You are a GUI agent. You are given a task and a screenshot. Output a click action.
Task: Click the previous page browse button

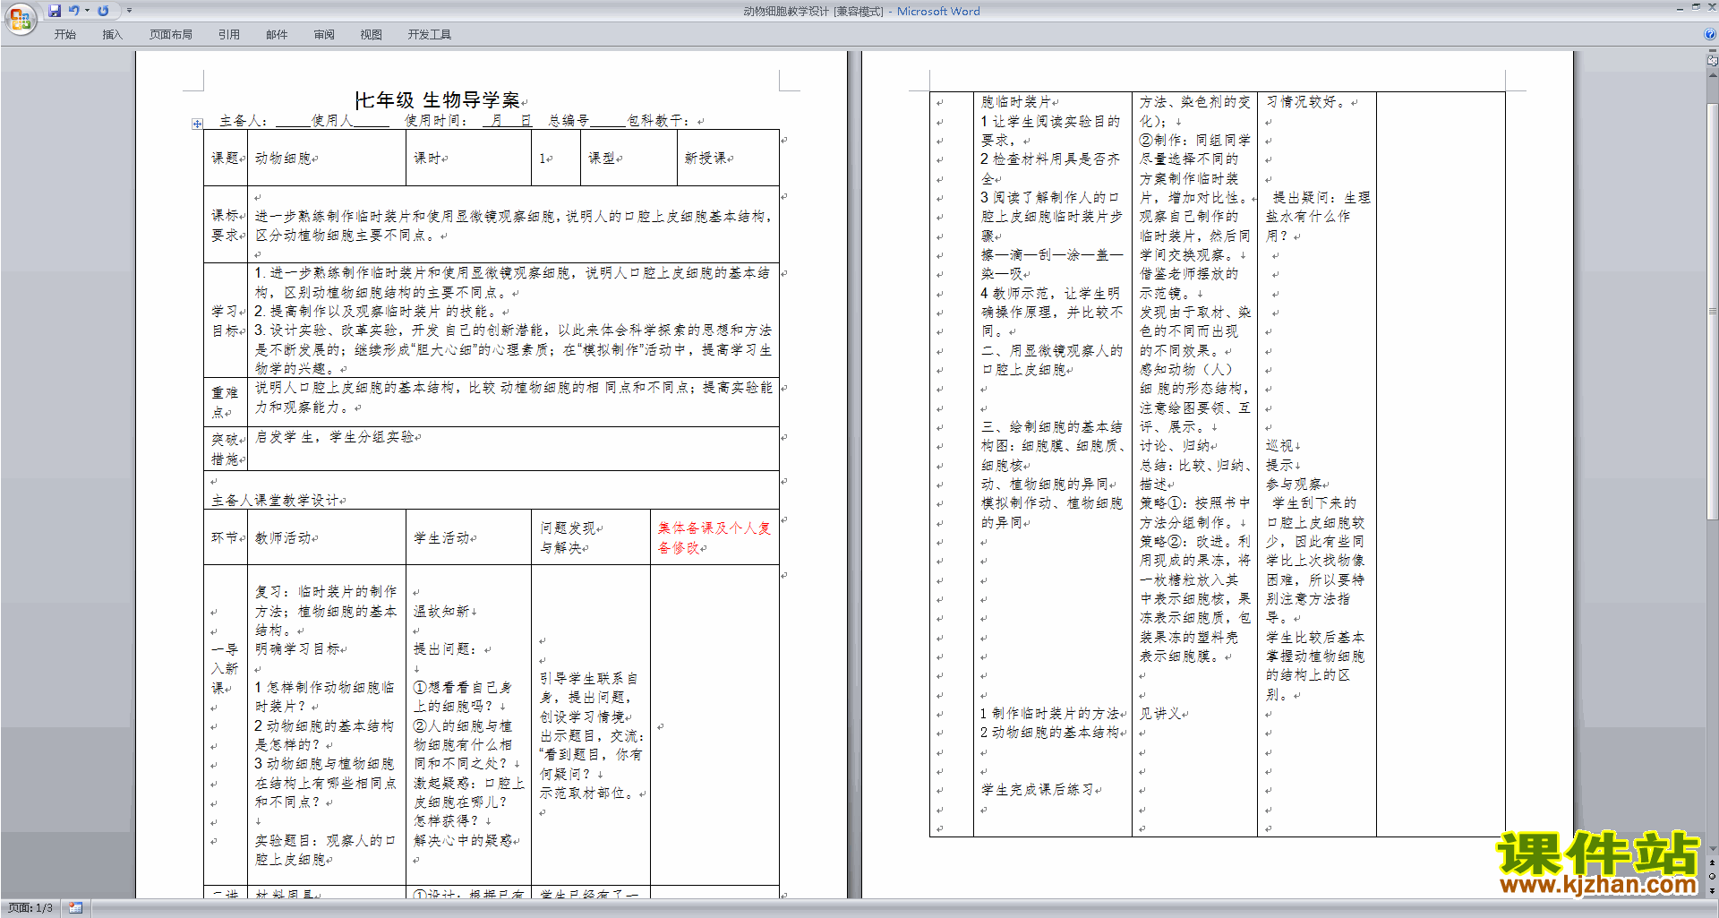1713,863
